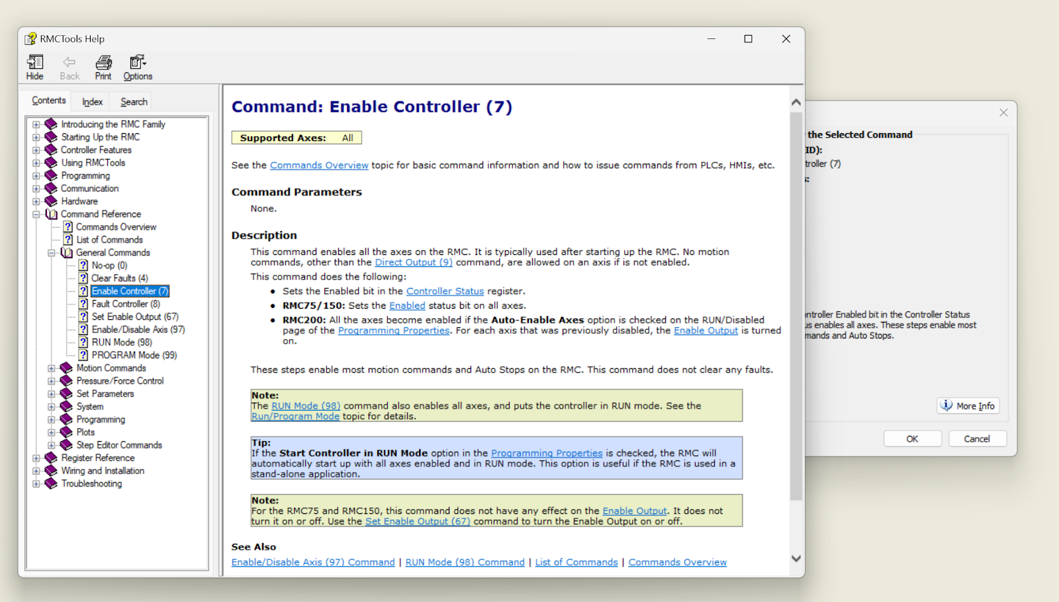Click the Enable/Disable Axis (97) topic icon
The width and height of the screenshot is (1059, 602).
click(x=83, y=330)
